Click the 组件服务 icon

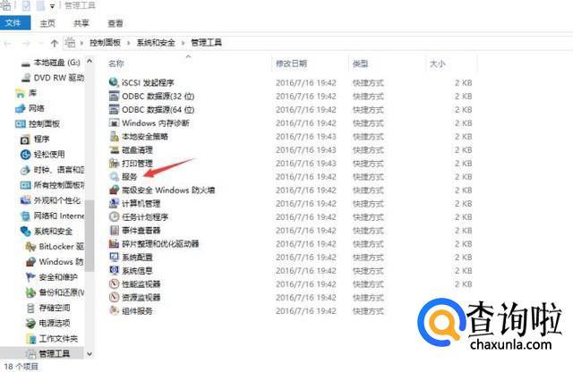pyautogui.click(x=114, y=310)
